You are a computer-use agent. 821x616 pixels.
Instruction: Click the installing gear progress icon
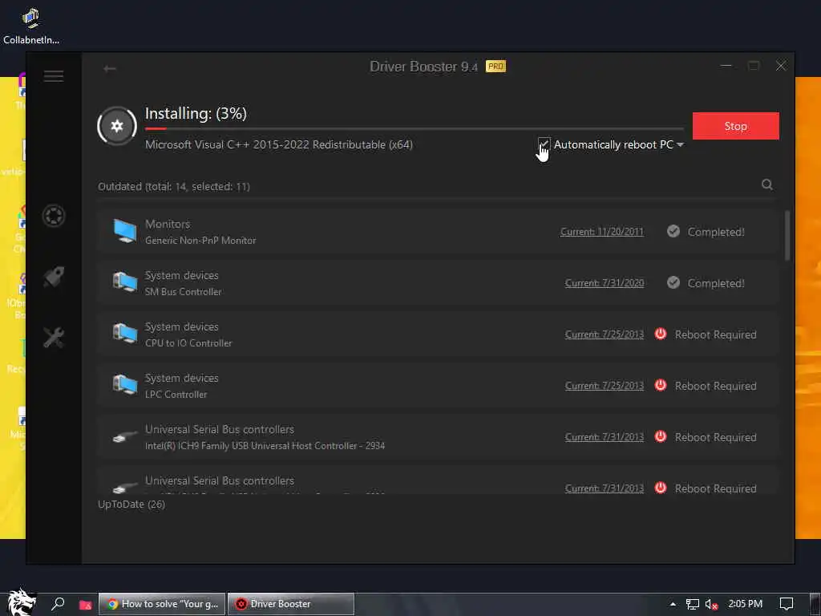click(117, 126)
